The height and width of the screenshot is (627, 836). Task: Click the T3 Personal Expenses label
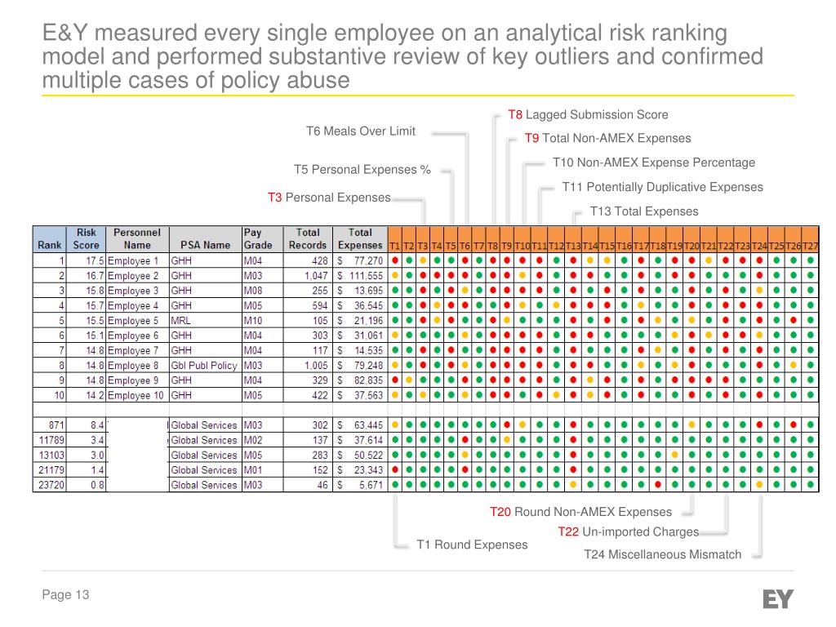point(329,198)
